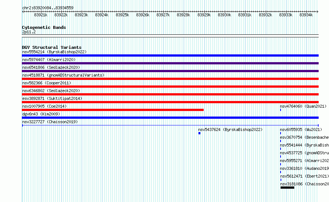Screen dimensions: 329x202
Task: Click the purple bar under nsv5974407
Action: [x=170, y=63]
